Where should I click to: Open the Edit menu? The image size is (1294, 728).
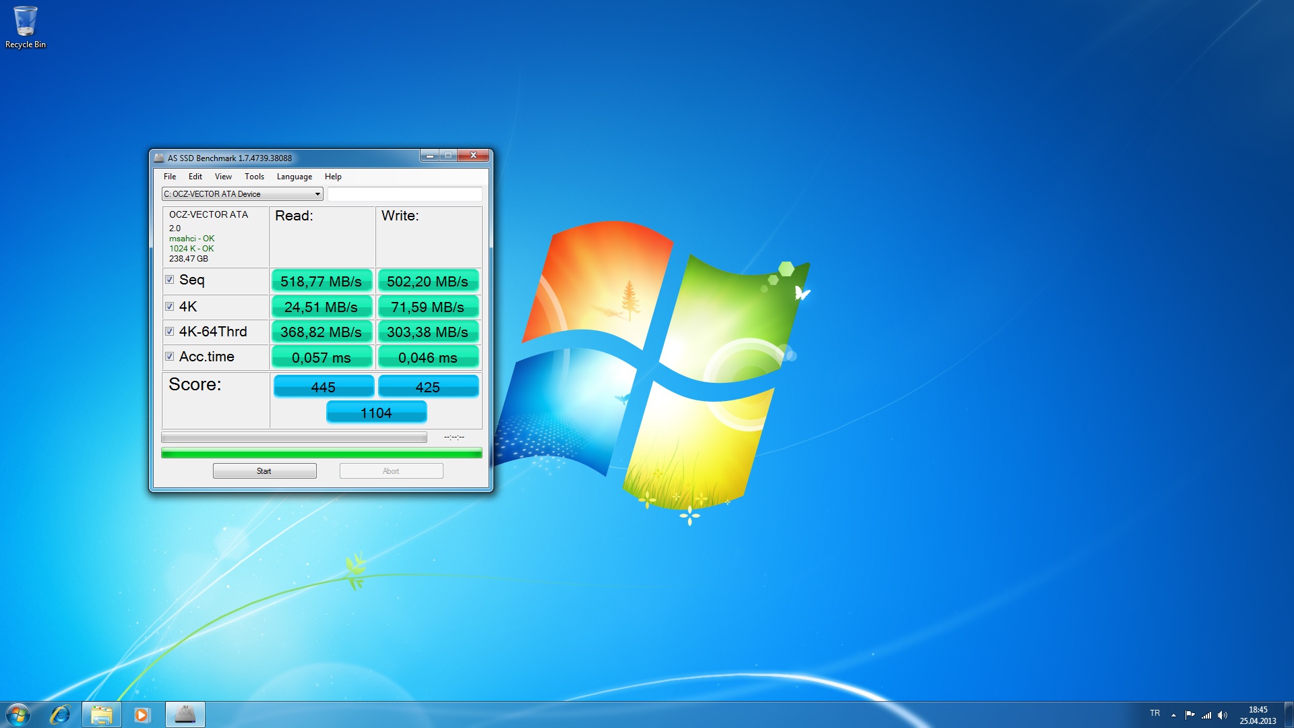[x=195, y=177]
